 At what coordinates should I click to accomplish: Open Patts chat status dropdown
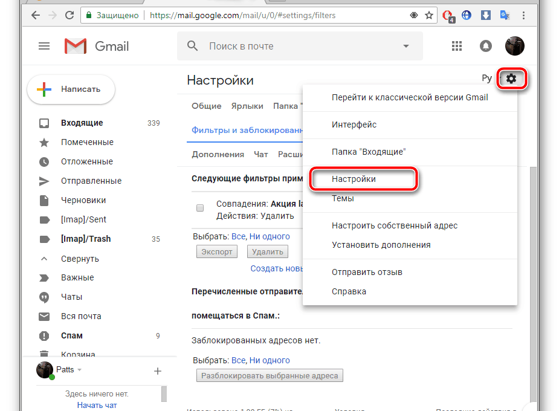[79, 369]
